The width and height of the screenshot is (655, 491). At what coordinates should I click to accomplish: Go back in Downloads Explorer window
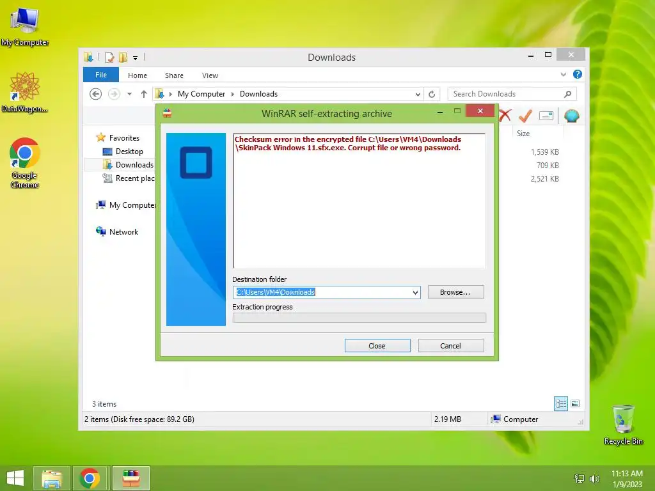pyautogui.click(x=96, y=94)
